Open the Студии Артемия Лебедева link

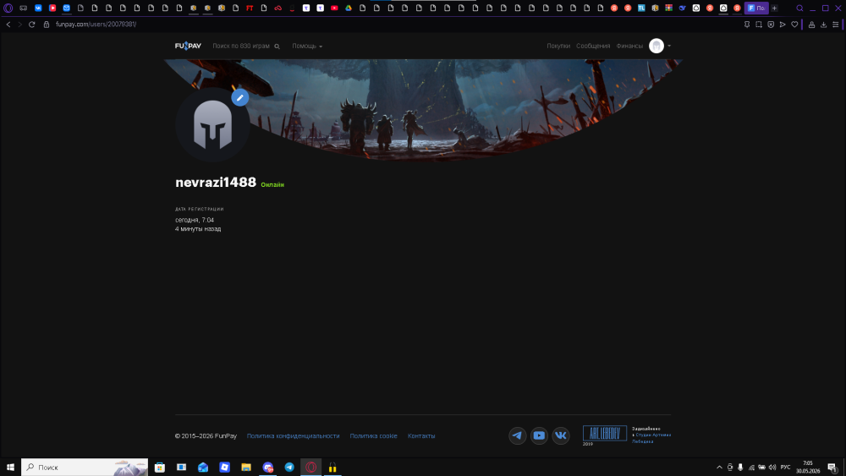652,438
